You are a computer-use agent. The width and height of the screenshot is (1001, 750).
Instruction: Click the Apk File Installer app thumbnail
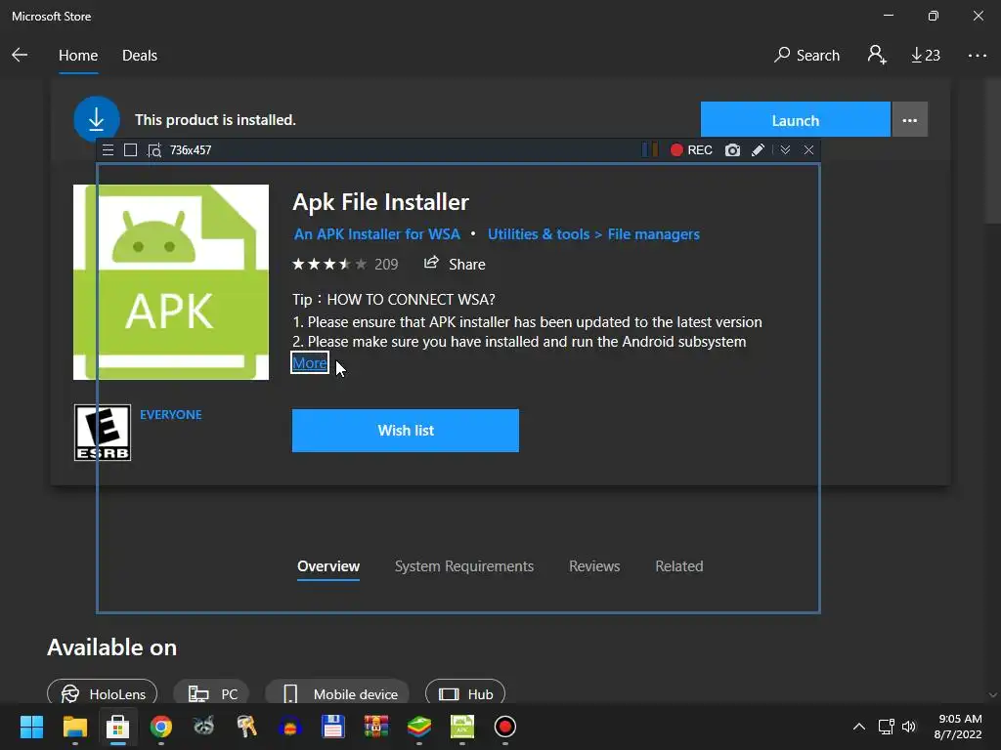[171, 282]
